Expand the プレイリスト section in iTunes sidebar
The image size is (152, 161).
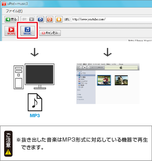(x=81, y=100)
